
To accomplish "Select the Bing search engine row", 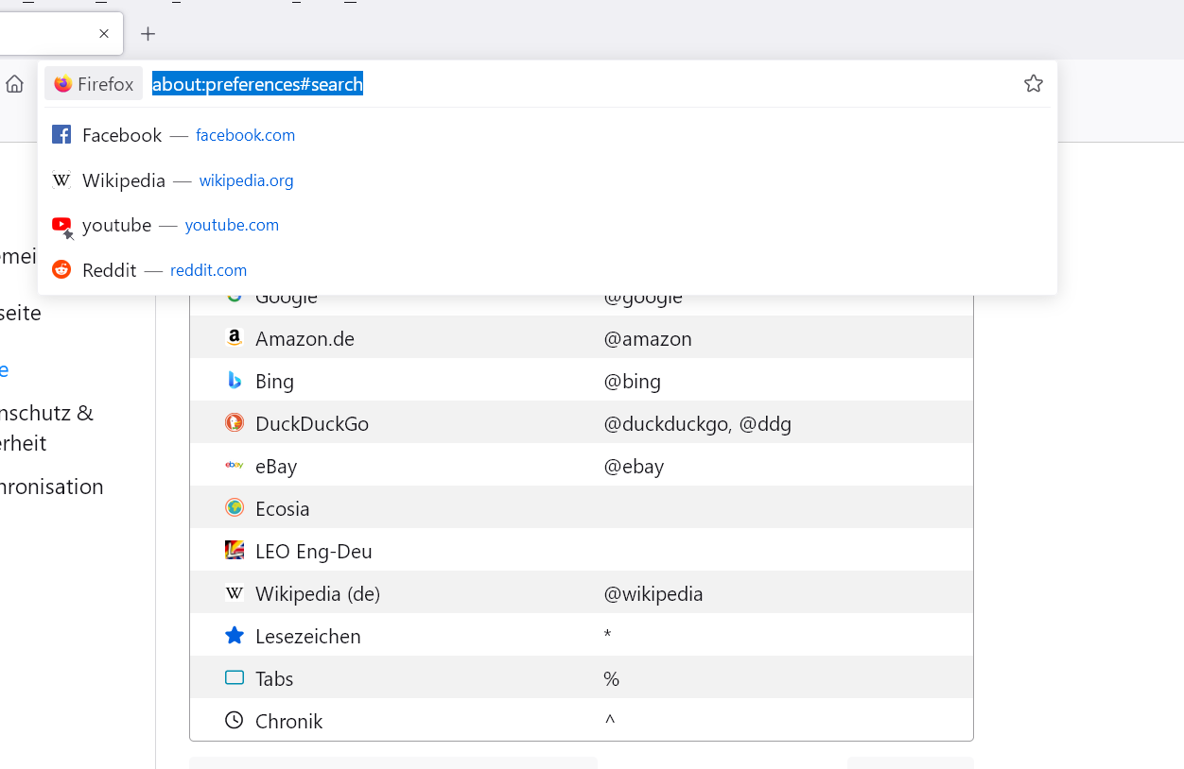I will point(274,381).
